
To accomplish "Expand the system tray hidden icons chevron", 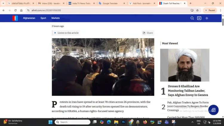I will click(x=192, y=122).
